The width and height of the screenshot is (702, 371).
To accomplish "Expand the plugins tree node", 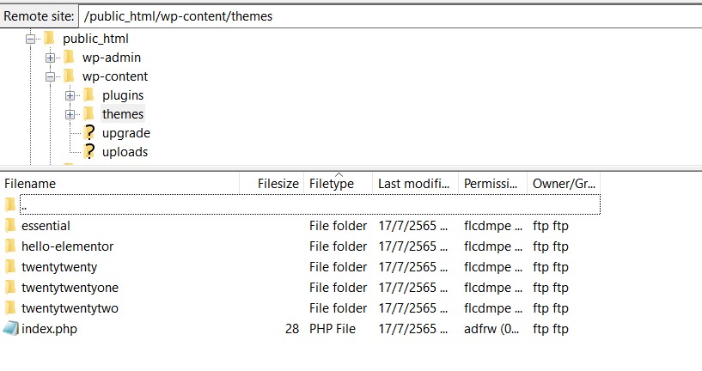I will (70, 95).
